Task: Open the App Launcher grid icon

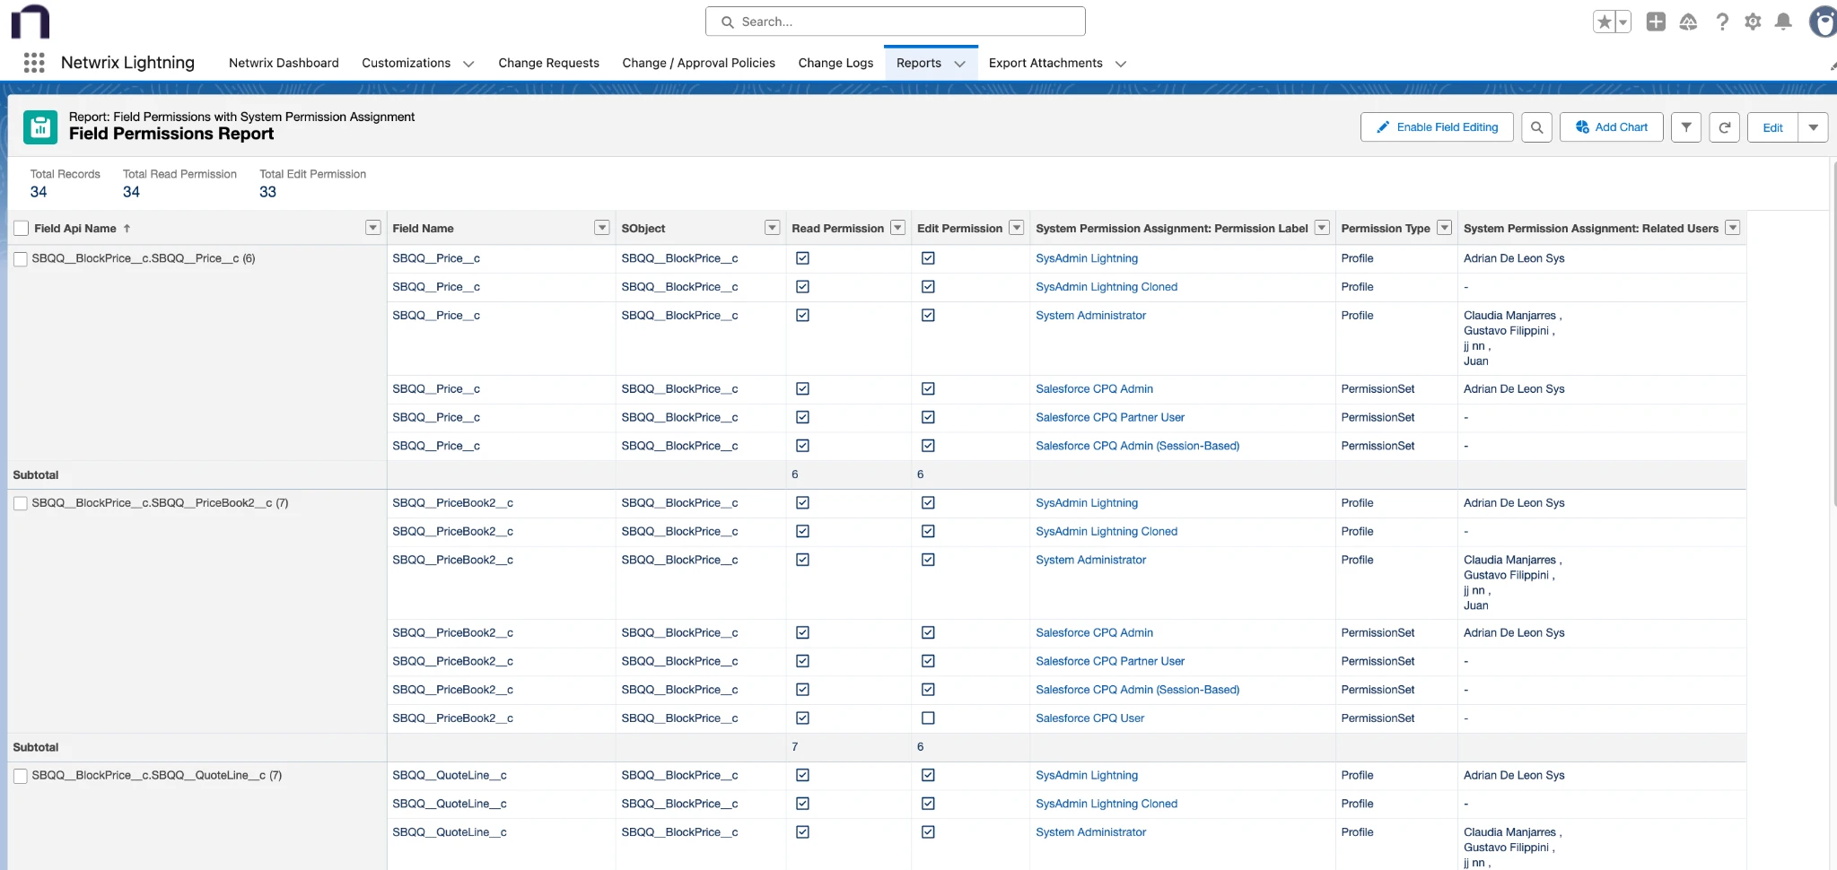Action: coord(34,63)
